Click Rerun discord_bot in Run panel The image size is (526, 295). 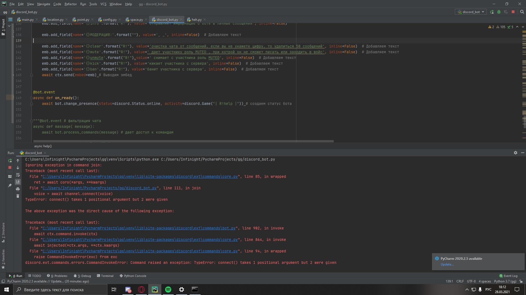pyautogui.click(x=10, y=161)
